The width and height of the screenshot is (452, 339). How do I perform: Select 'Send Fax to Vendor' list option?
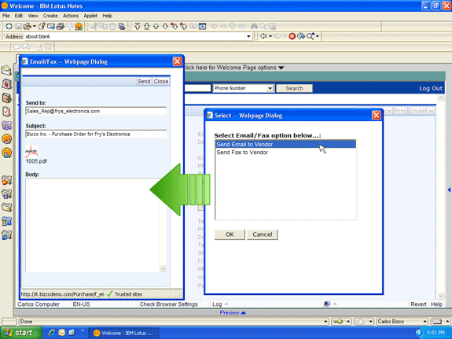pyautogui.click(x=285, y=153)
